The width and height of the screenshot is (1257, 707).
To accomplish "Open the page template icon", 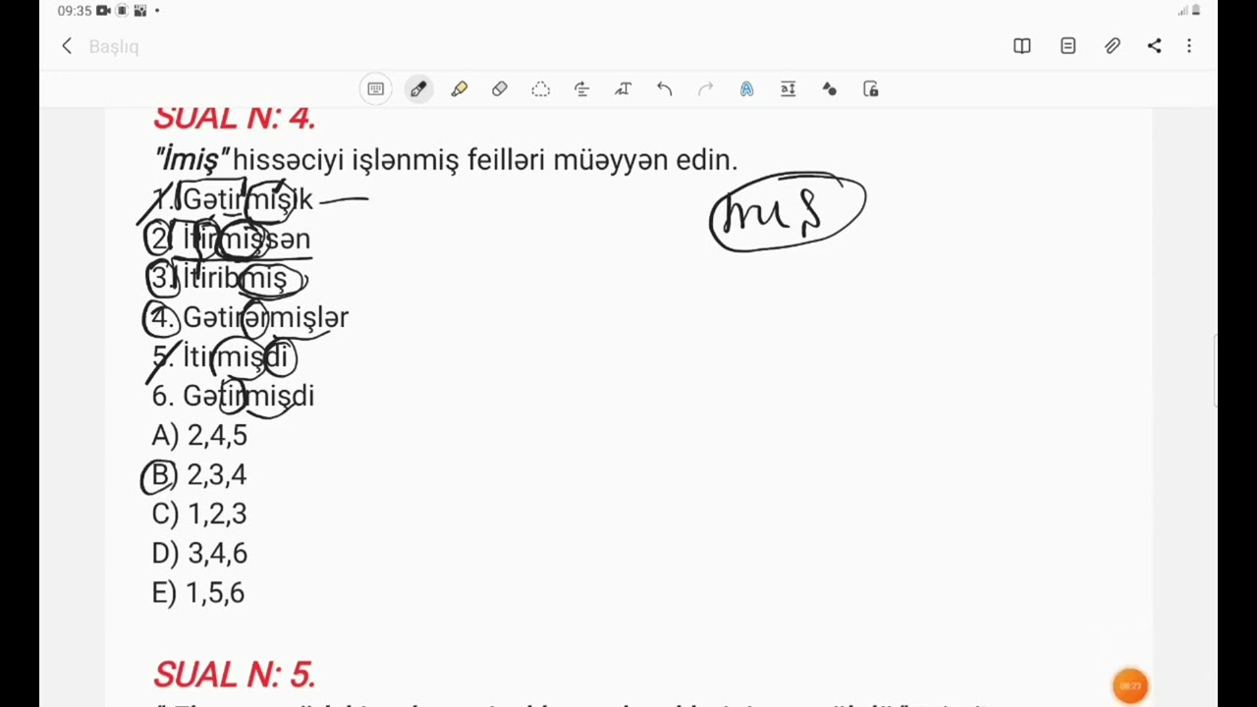I will click(1068, 46).
